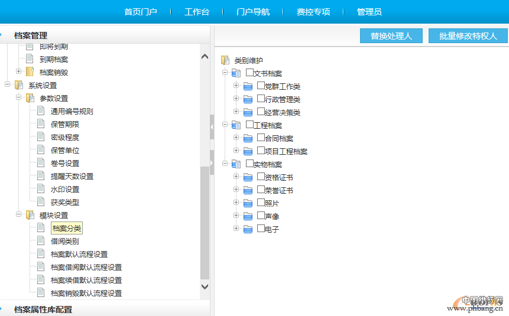The width and height of the screenshot is (509, 316).
Task: Click the upper splitter collapse handle
Action: pyautogui.click(x=212, y=127)
